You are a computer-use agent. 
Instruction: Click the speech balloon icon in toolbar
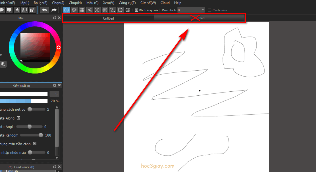pos(2,10)
